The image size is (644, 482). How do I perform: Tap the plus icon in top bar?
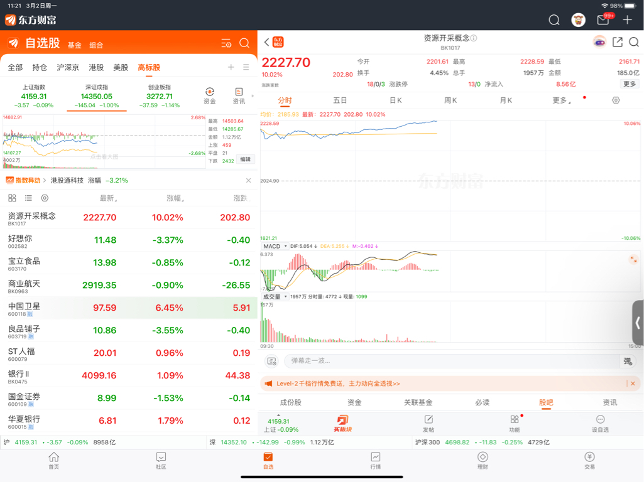pyautogui.click(x=627, y=19)
